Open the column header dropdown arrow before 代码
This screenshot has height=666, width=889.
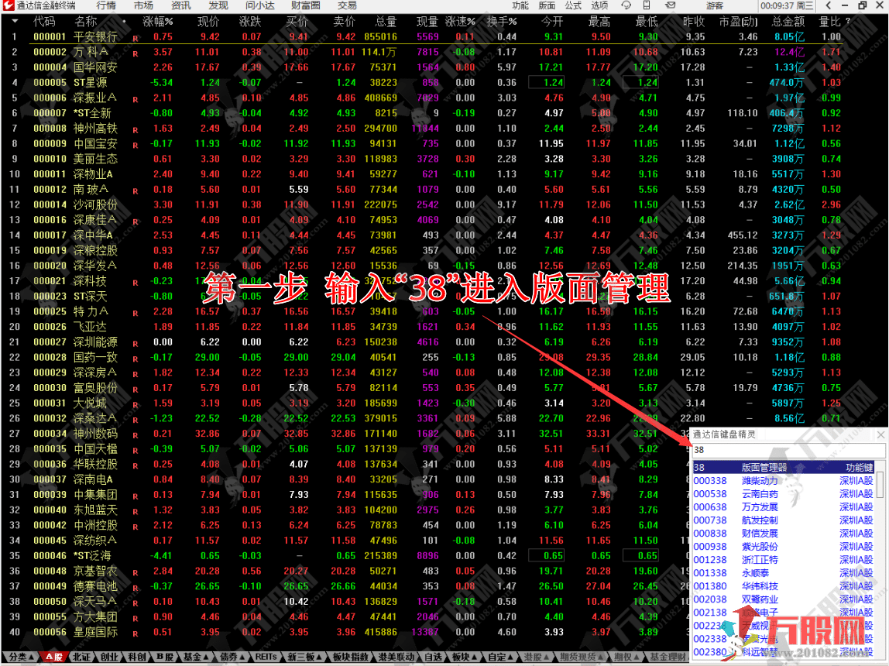(15, 22)
